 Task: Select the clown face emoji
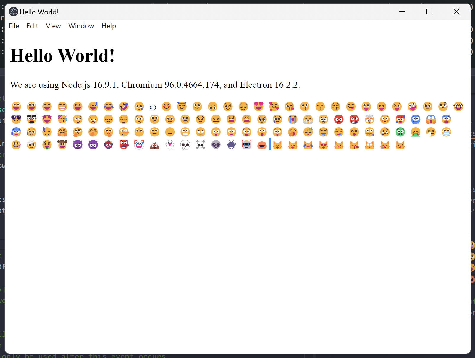pyautogui.click(x=139, y=145)
